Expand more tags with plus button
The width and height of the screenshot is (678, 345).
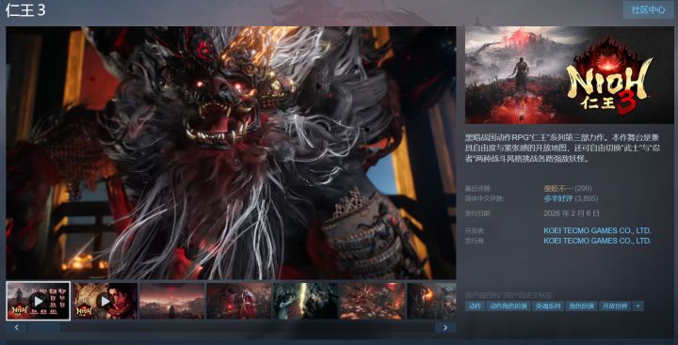click(638, 306)
